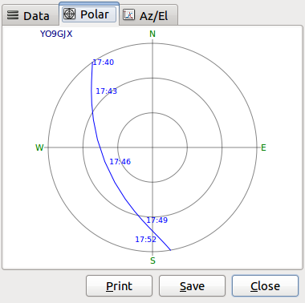
Task: Print the polar pass plot
Action: pyautogui.click(x=119, y=286)
